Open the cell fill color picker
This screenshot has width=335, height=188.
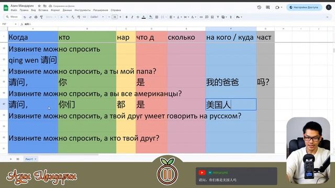click(x=151, y=17)
